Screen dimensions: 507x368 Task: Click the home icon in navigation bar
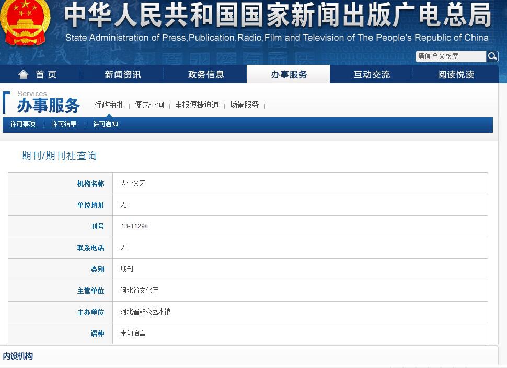click(x=24, y=74)
